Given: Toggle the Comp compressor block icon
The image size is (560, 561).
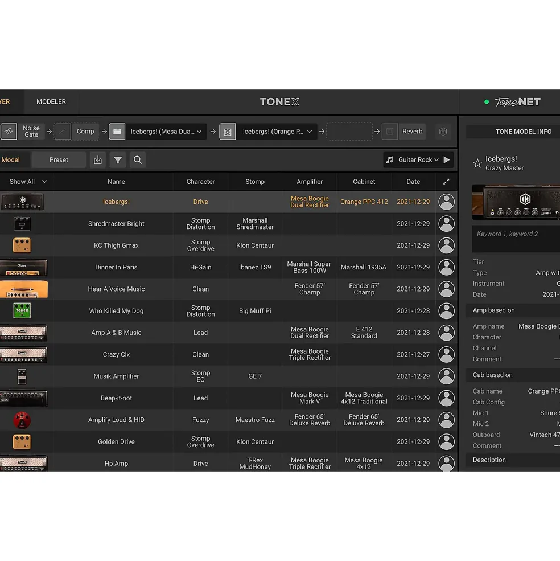Looking at the screenshot, I should coord(63,132).
